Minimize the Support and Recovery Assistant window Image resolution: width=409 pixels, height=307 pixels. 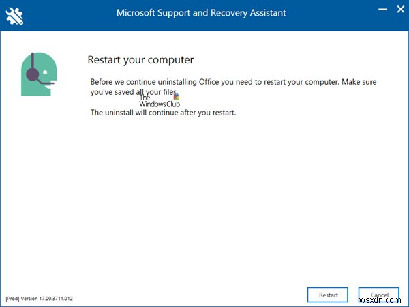click(x=382, y=10)
